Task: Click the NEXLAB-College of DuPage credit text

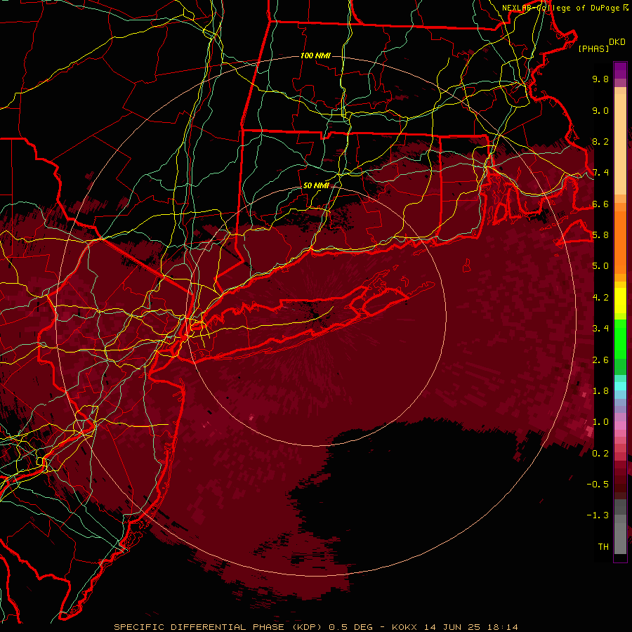Action: coord(560,8)
